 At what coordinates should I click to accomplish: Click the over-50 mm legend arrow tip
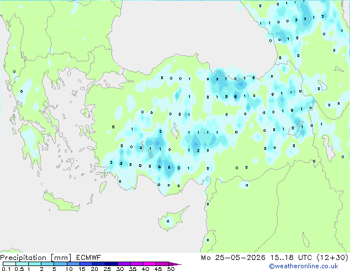tap(175, 264)
